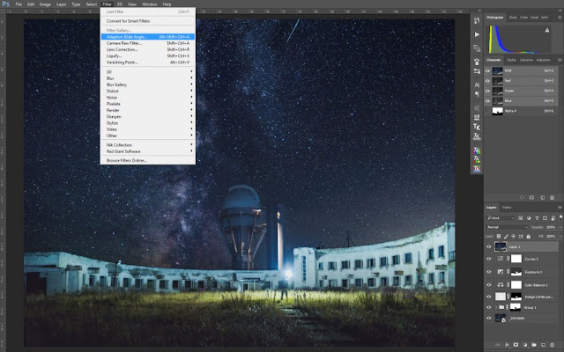Select the Alpha 4 channel thumbnail
Viewport: 564px width, 352px height.
497,111
